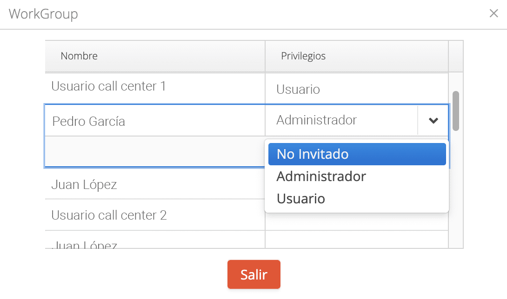Click the Salir button
Screen dimensions: 507x299
coord(254,274)
